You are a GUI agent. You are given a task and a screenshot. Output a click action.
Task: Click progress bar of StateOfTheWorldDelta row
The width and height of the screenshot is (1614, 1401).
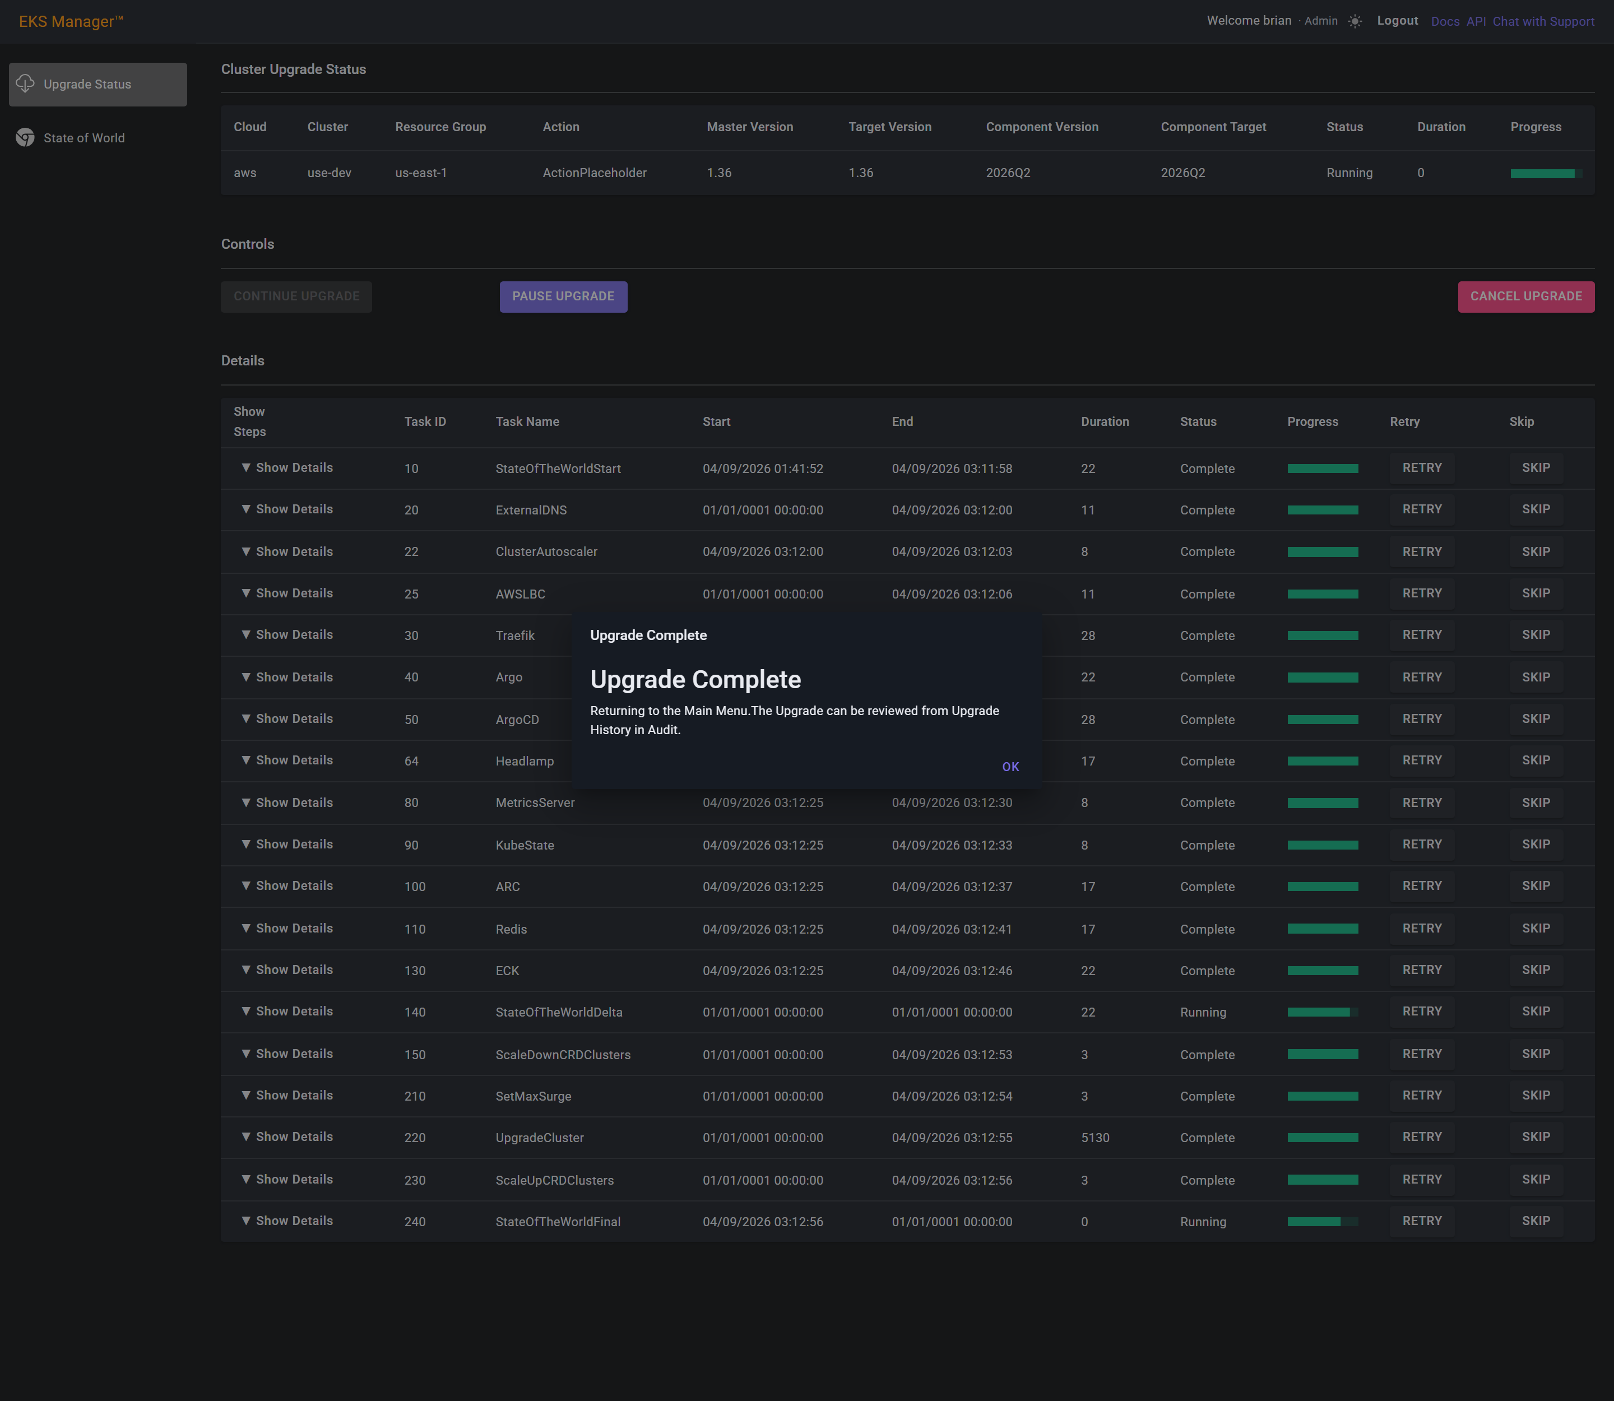coord(1323,1012)
